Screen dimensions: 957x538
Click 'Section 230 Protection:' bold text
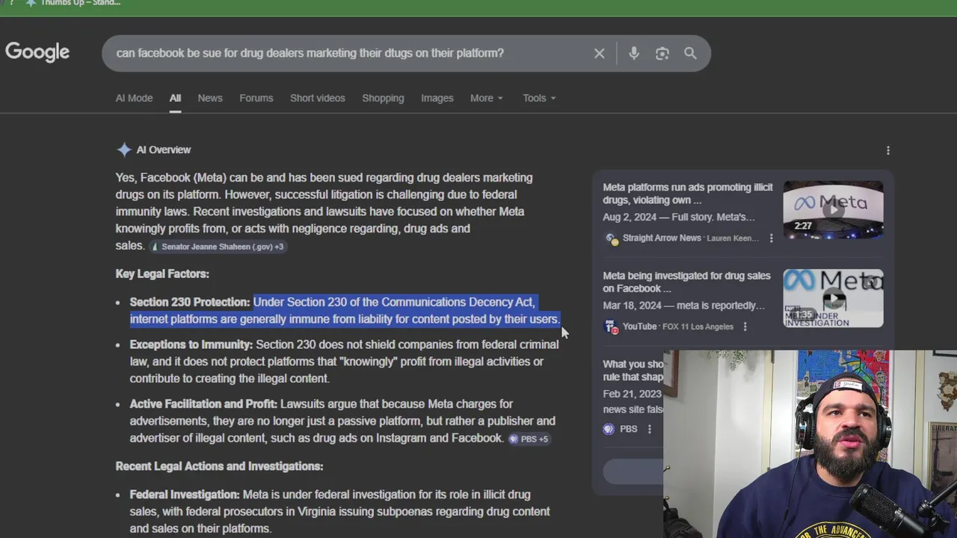coord(190,302)
